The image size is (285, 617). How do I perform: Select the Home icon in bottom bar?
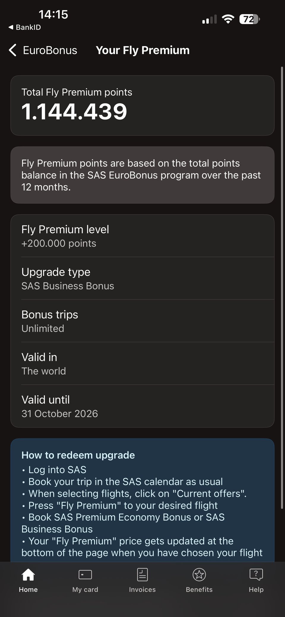28,575
